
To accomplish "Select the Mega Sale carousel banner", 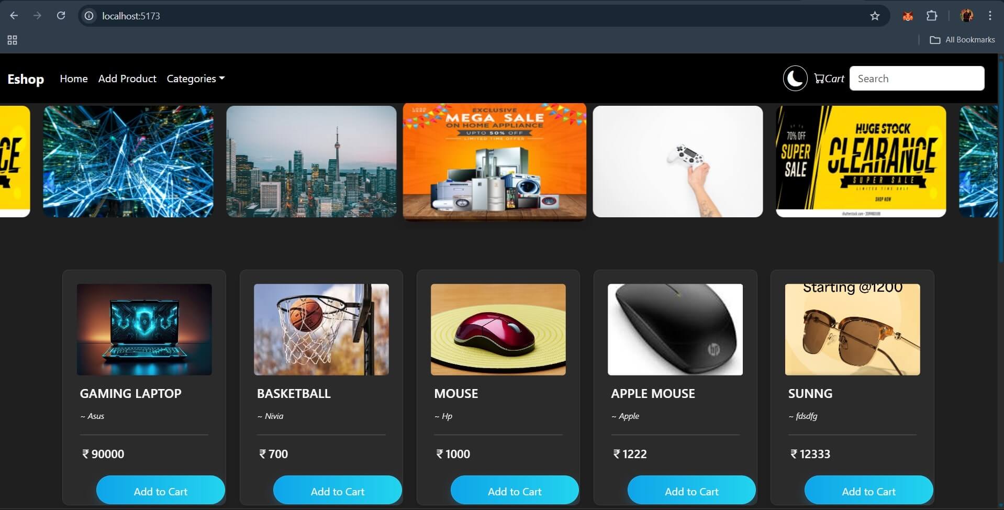I will pyautogui.click(x=495, y=161).
